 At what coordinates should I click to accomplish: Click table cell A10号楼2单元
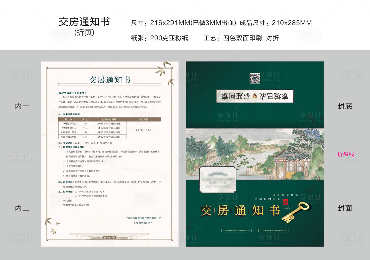tap(68, 137)
